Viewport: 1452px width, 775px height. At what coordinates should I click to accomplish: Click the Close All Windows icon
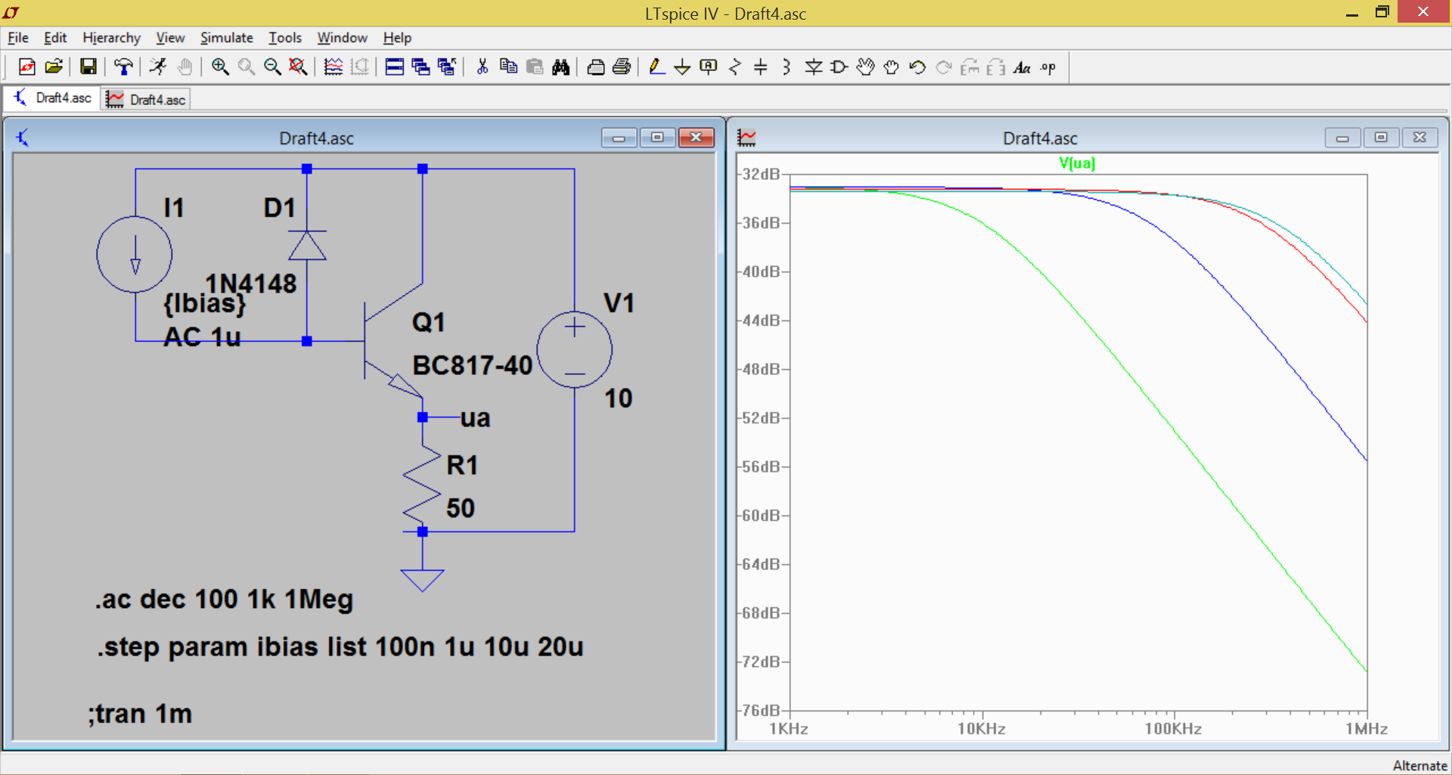[x=447, y=67]
